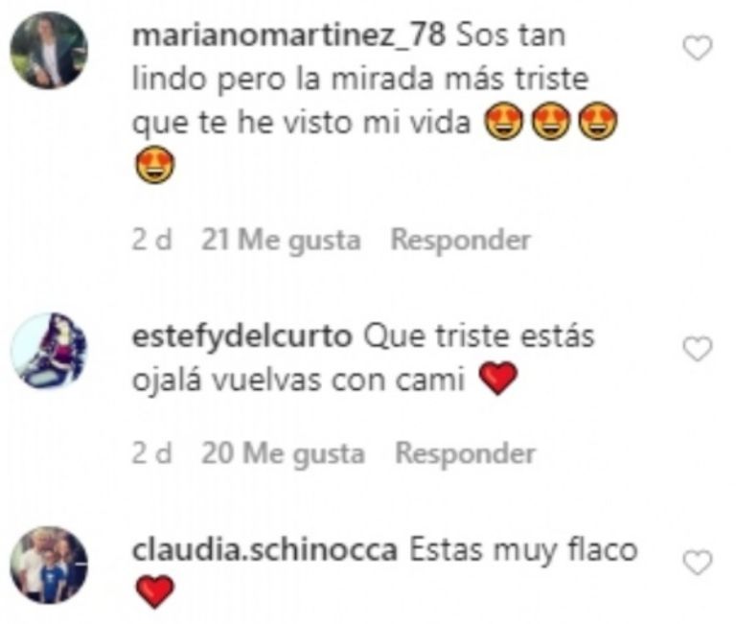This screenshot has height=624, width=736.
Task: Reply to marianomartinez_78 via Responder
Action: pyautogui.click(x=461, y=240)
